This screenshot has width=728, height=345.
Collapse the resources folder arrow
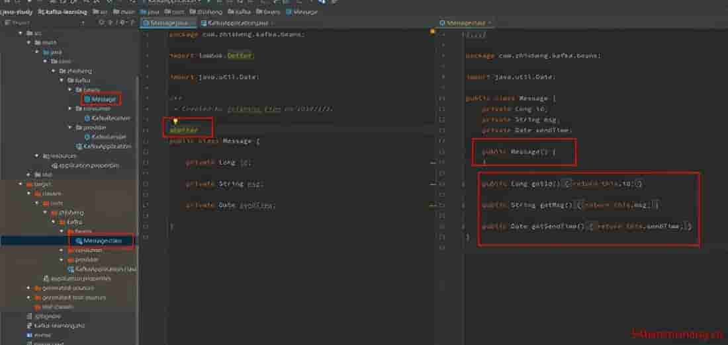click(x=37, y=156)
